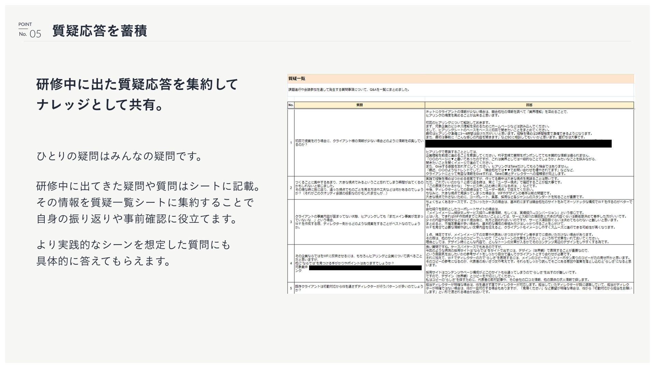Click the line 自身の振り返りや事前確認に役立てます。

pyautogui.click(x=137, y=219)
